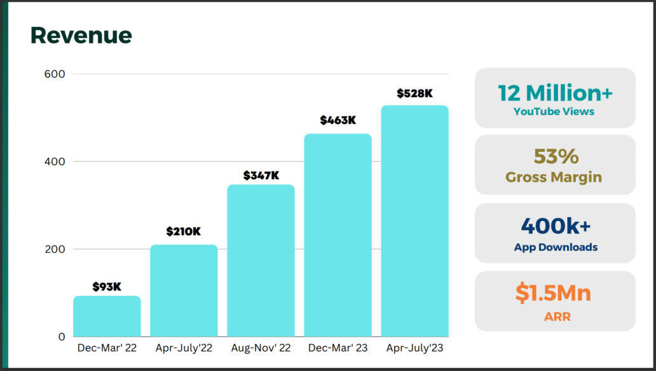Image resolution: width=656 pixels, height=371 pixels.
Task: Select the $1.5Mn ARR card
Action: click(555, 301)
